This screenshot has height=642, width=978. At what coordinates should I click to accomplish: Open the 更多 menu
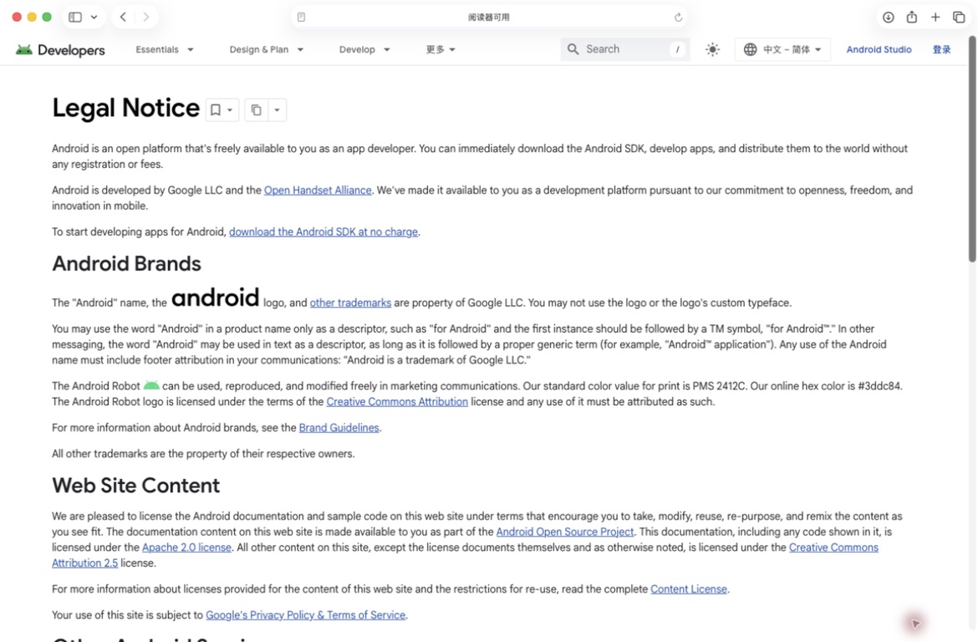point(441,49)
